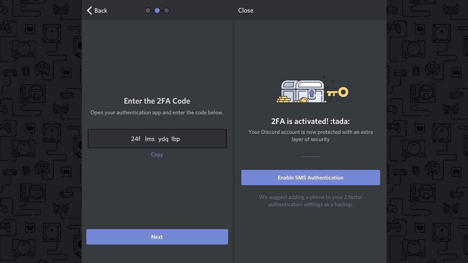Screen dimensions: 468x263
Task: Enable SMS Authentication
Action: pos(310,177)
